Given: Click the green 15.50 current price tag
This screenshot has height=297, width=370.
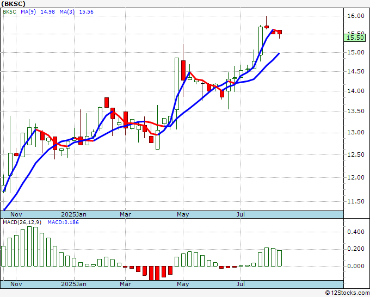Looking at the screenshot, I should click(355, 36).
